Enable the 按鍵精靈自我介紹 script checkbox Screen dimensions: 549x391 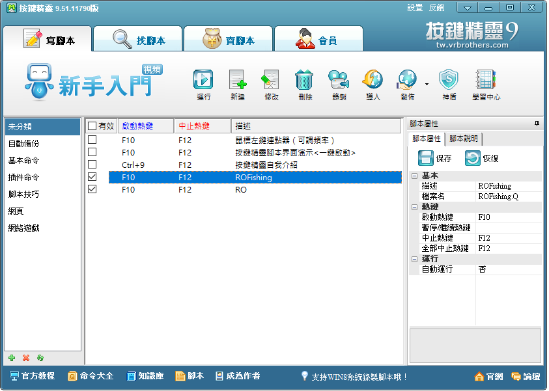click(92, 165)
